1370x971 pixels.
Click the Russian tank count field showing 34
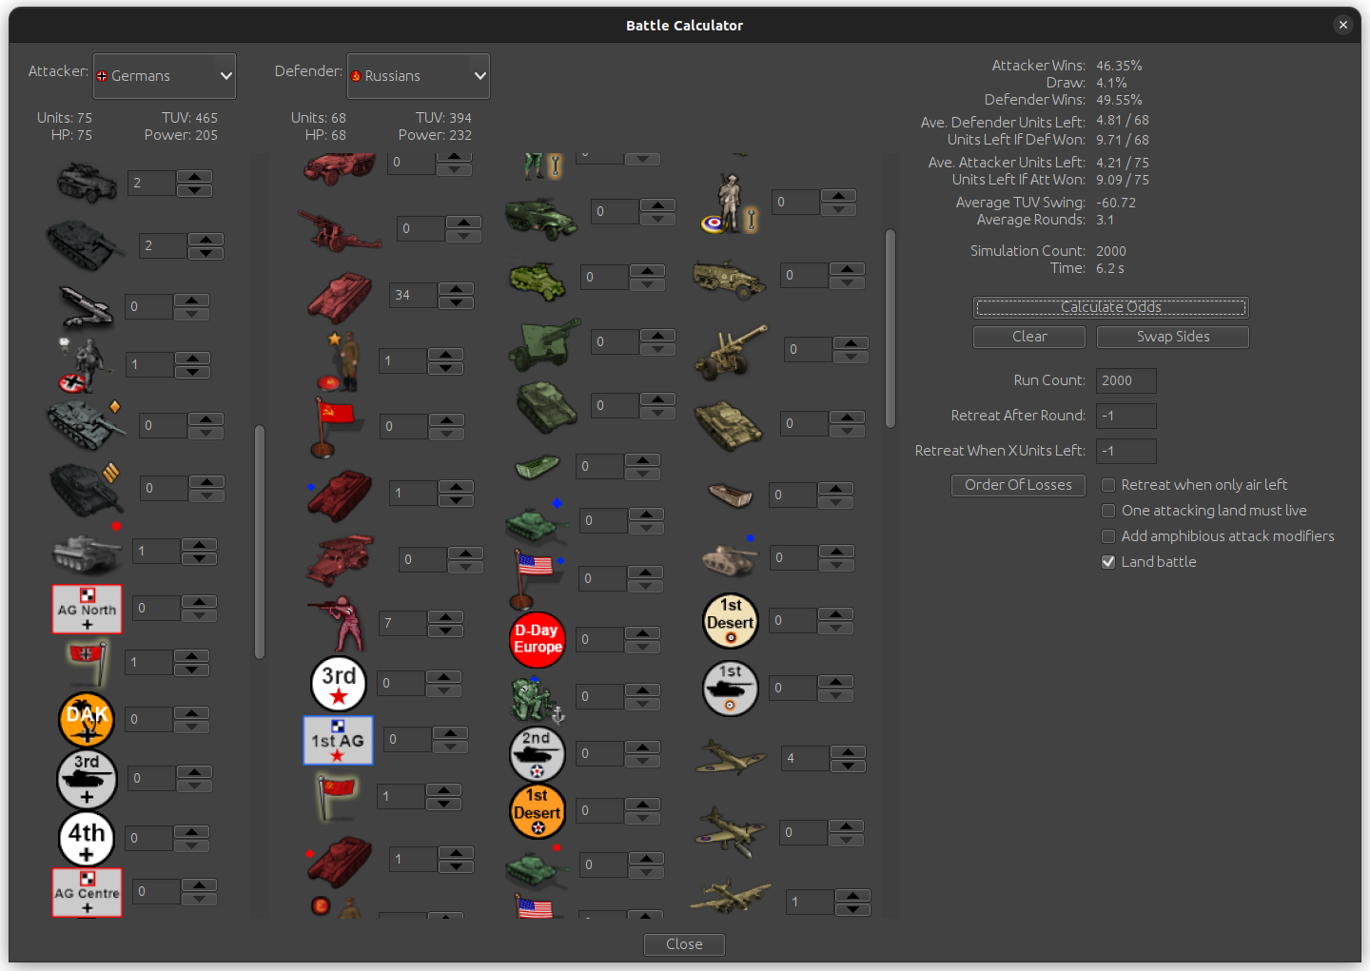pyautogui.click(x=414, y=295)
